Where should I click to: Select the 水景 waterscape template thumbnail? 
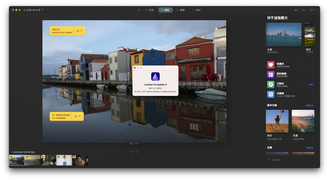[x=283, y=35]
